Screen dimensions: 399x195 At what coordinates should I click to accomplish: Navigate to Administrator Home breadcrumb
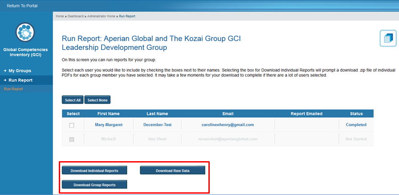point(101,16)
